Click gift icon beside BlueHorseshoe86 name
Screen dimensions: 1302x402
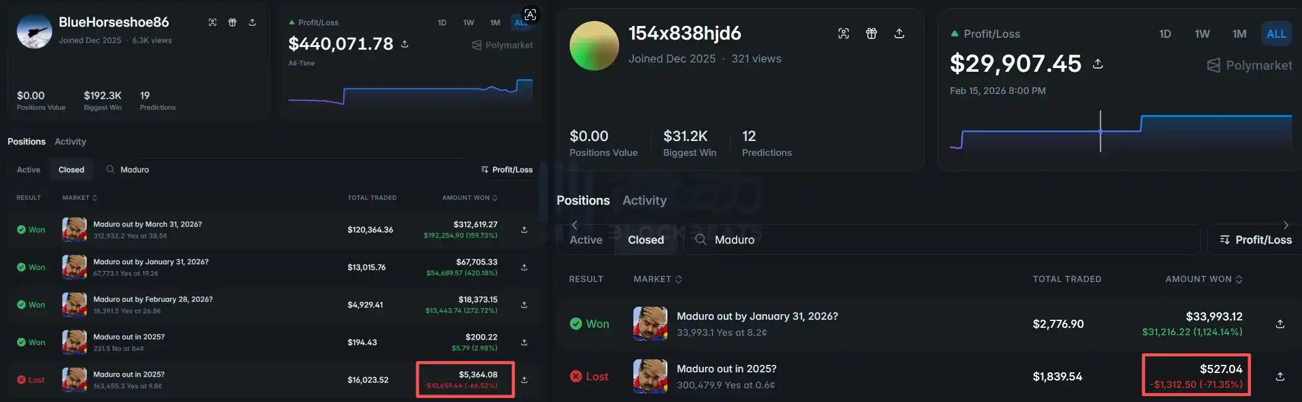[233, 22]
